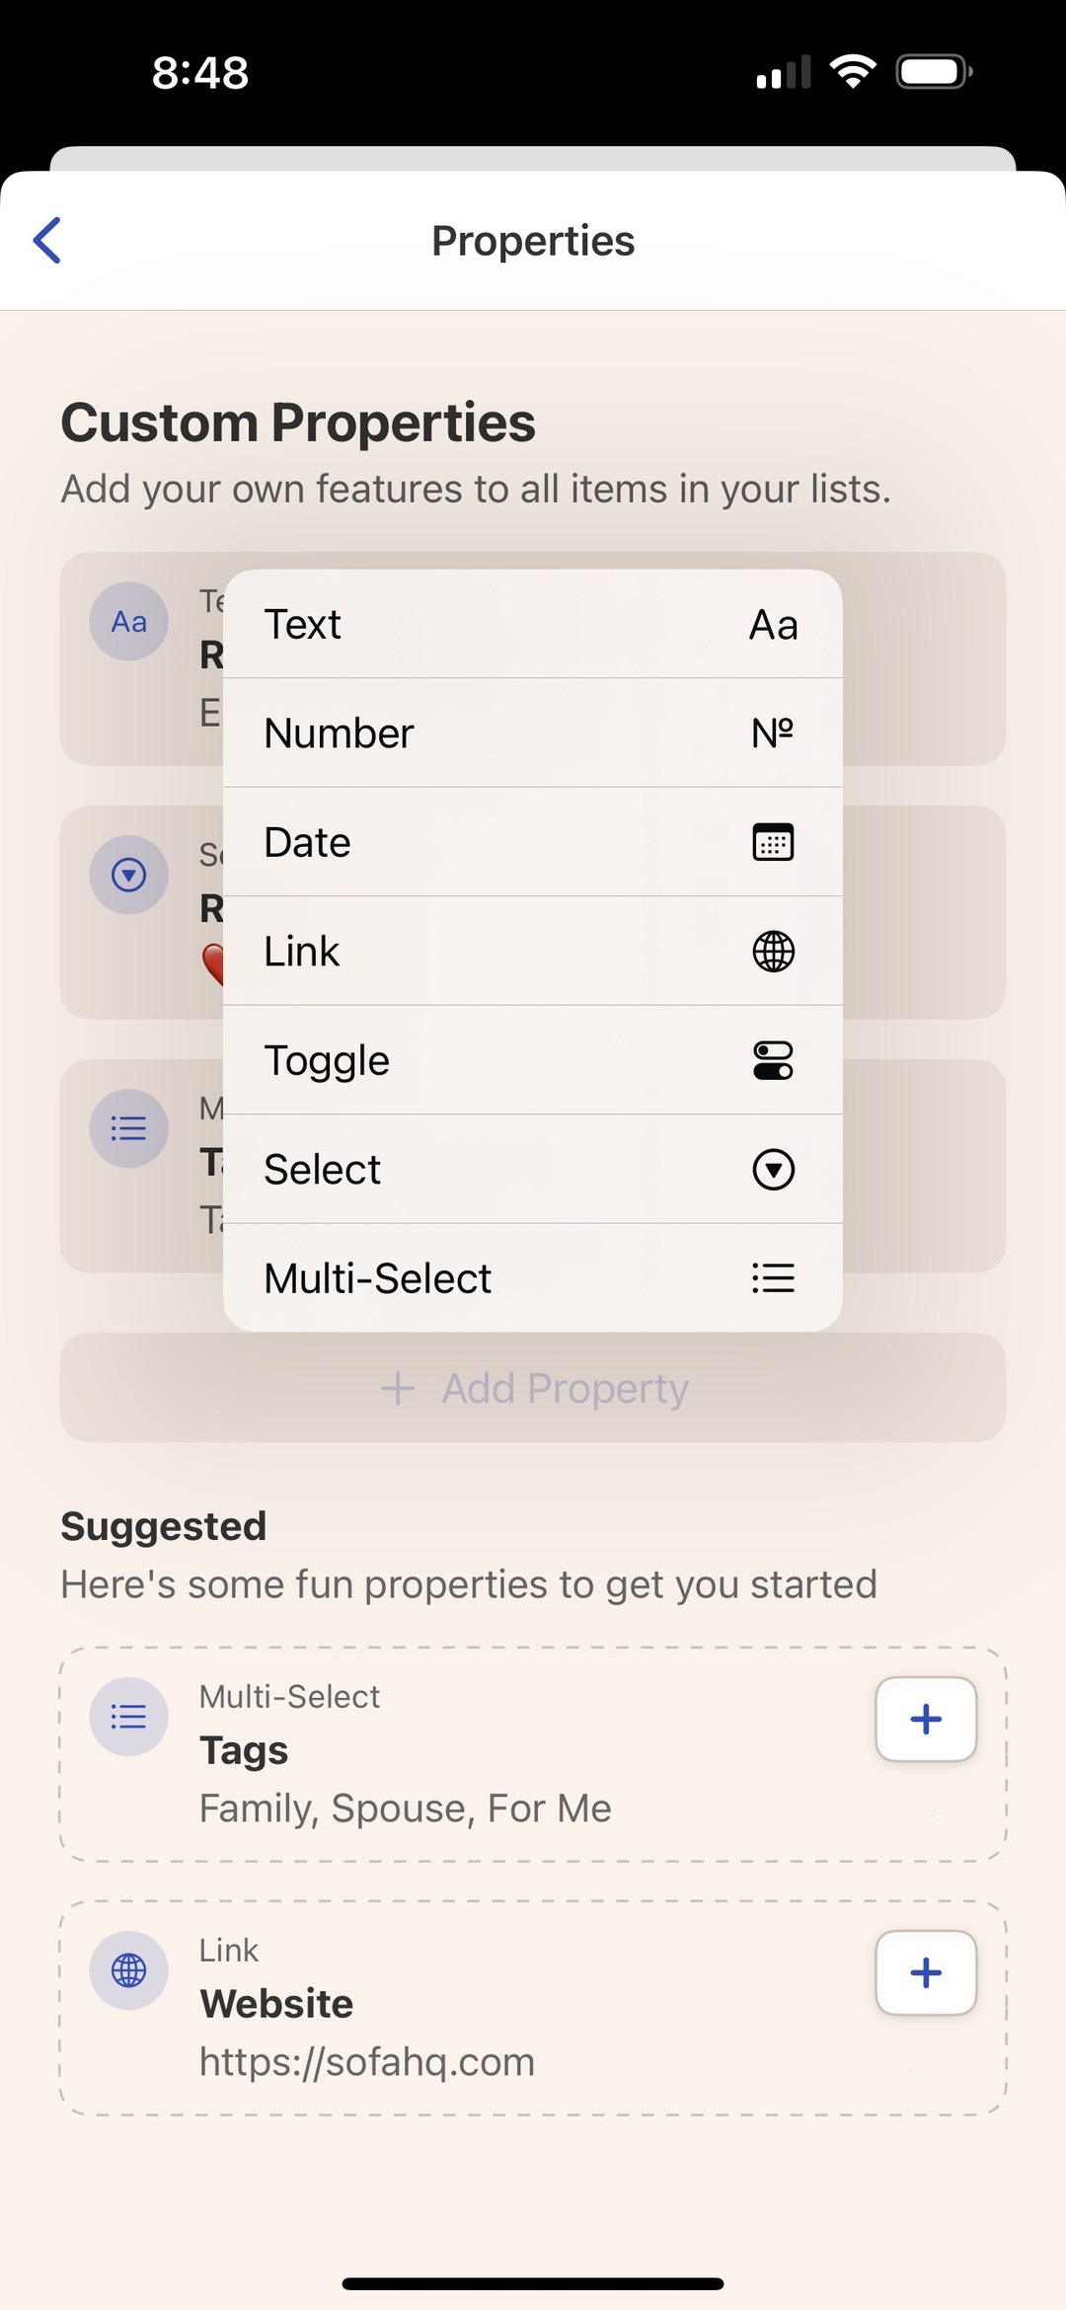This screenshot has height=2310, width=1066.
Task: Pick the Select dropdown property type
Action: tap(533, 1169)
